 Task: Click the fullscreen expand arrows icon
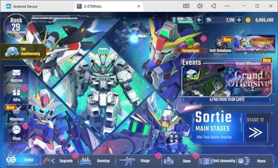[x=174, y=138]
